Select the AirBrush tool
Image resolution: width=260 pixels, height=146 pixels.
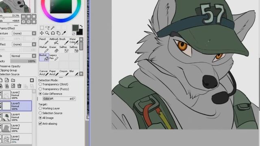[54, 41]
